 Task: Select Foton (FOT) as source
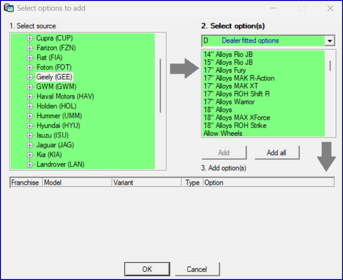[54, 67]
